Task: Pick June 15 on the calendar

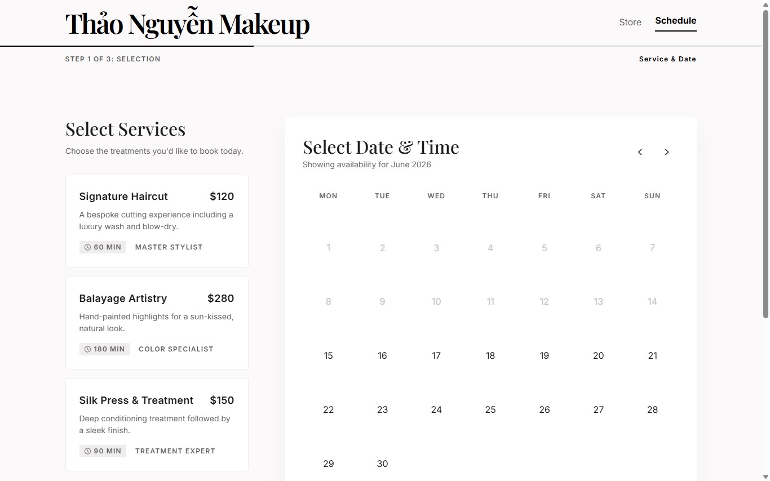Action: (329, 355)
